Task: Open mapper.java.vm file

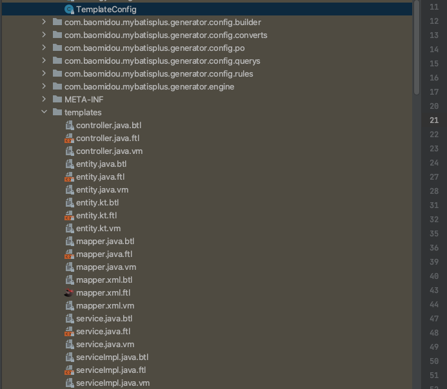Action: 106,267
